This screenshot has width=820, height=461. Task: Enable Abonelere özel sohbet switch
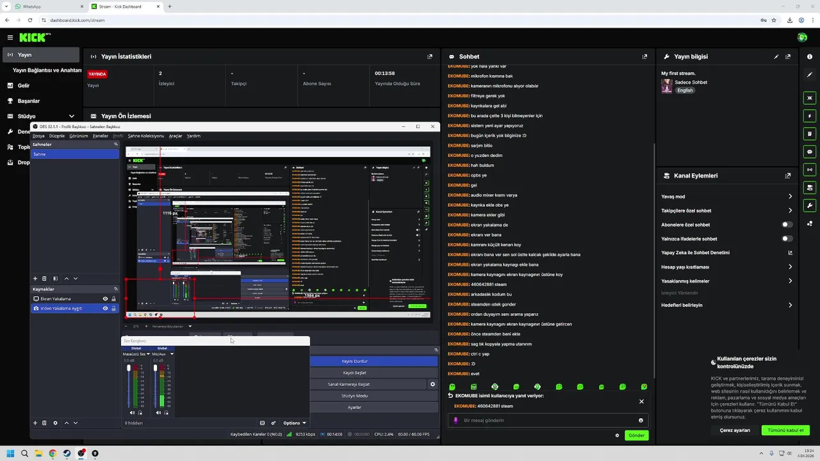pyautogui.click(x=787, y=225)
